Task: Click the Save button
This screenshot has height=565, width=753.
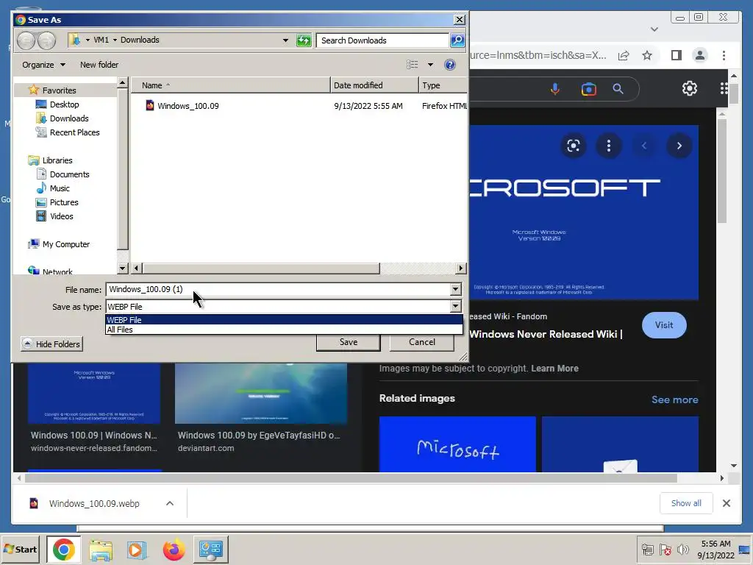Action: click(x=348, y=342)
